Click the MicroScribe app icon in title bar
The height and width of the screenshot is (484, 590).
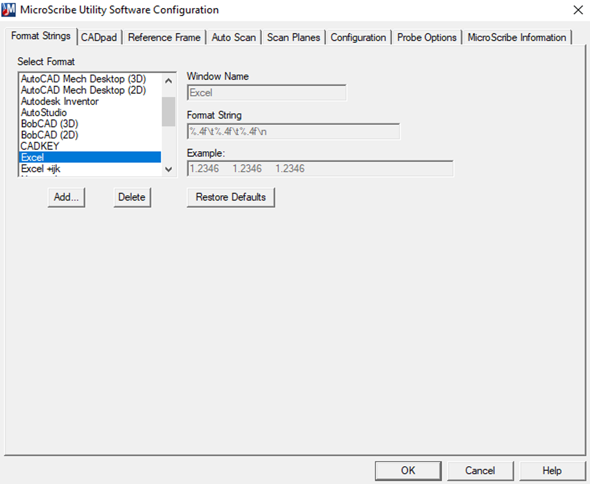point(8,10)
